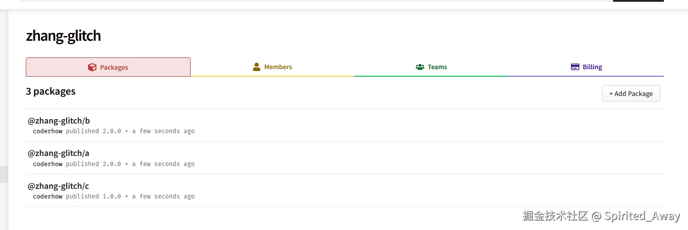Click the zhang-glitch organization heading
The height and width of the screenshot is (230, 688).
(64, 36)
